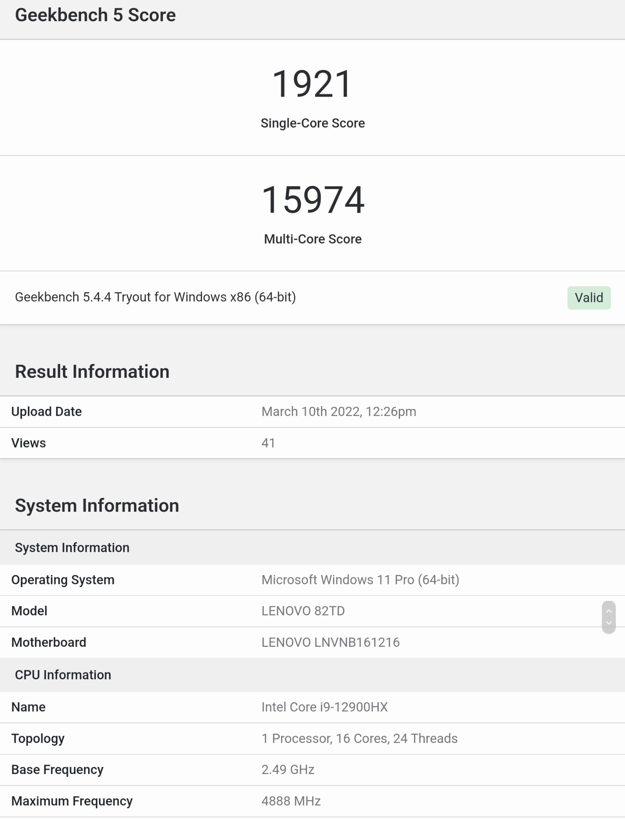Select the 2.49 GHz value
625x820 pixels.
(288, 770)
